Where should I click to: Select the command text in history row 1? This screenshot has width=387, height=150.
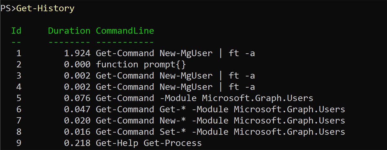pyautogui.click(x=175, y=53)
